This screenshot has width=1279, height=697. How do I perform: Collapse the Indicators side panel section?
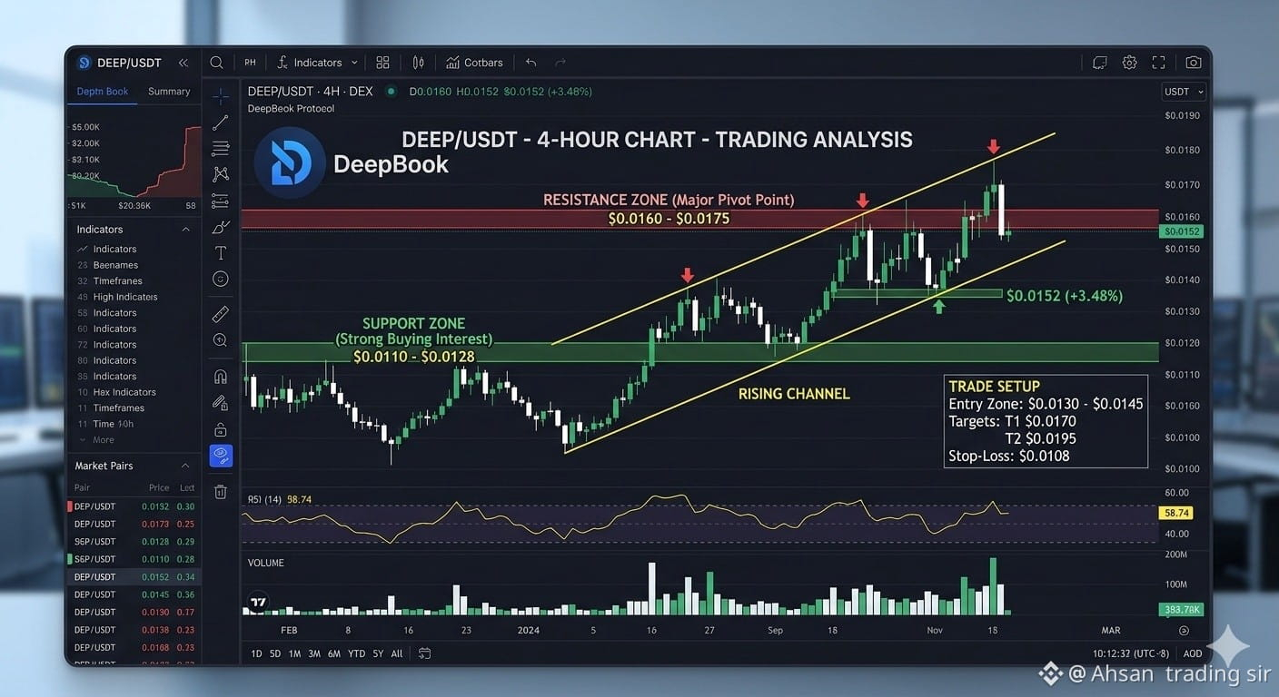186,230
